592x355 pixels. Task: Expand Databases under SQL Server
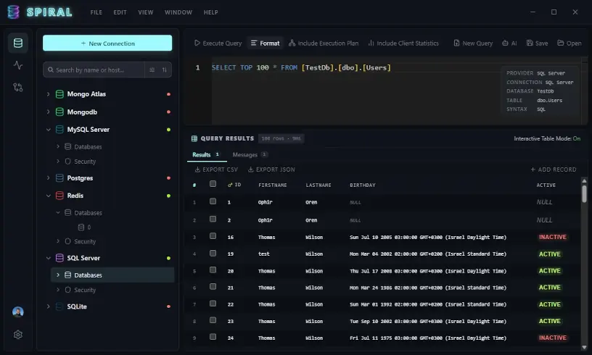(x=58, y=275)
